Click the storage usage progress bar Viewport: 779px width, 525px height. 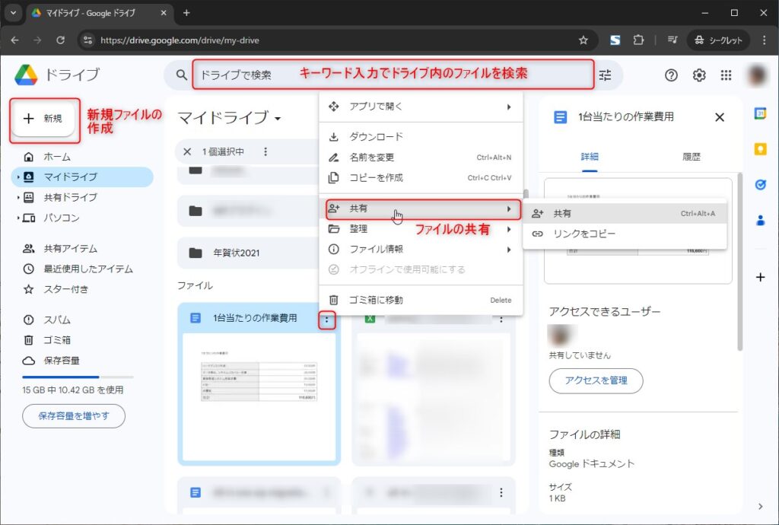tap(77, 377)
